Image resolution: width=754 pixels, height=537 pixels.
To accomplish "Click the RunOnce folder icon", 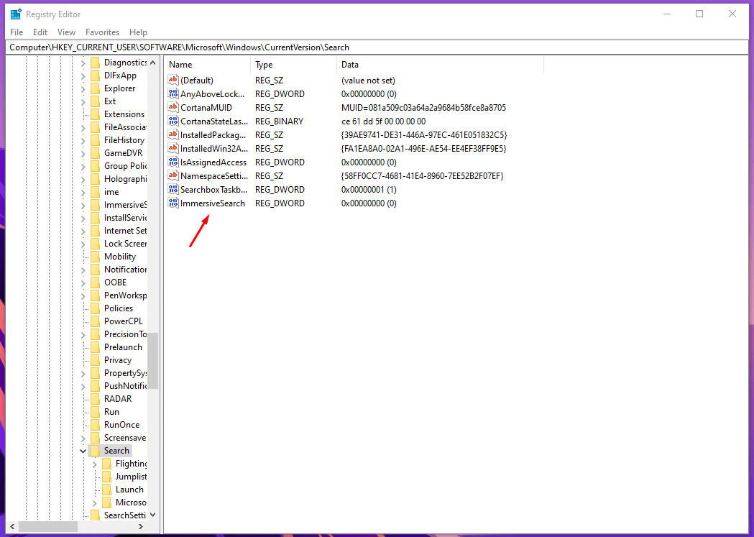I will pos(95,425).
